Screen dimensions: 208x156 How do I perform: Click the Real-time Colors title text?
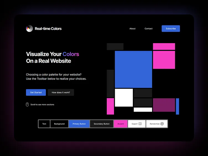(x=48, y=29)
